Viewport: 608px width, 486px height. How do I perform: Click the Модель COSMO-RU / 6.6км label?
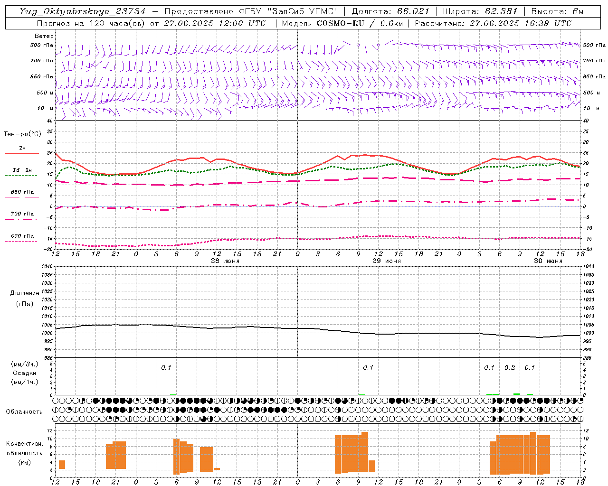tap(342, 23)
